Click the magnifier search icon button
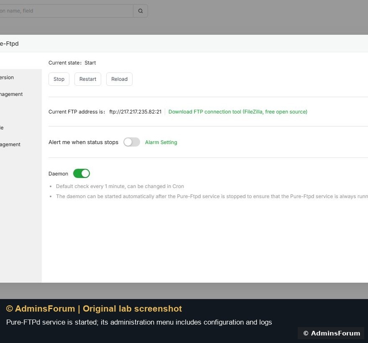This screenshot has width=368, height=343. tap(141, 11)
